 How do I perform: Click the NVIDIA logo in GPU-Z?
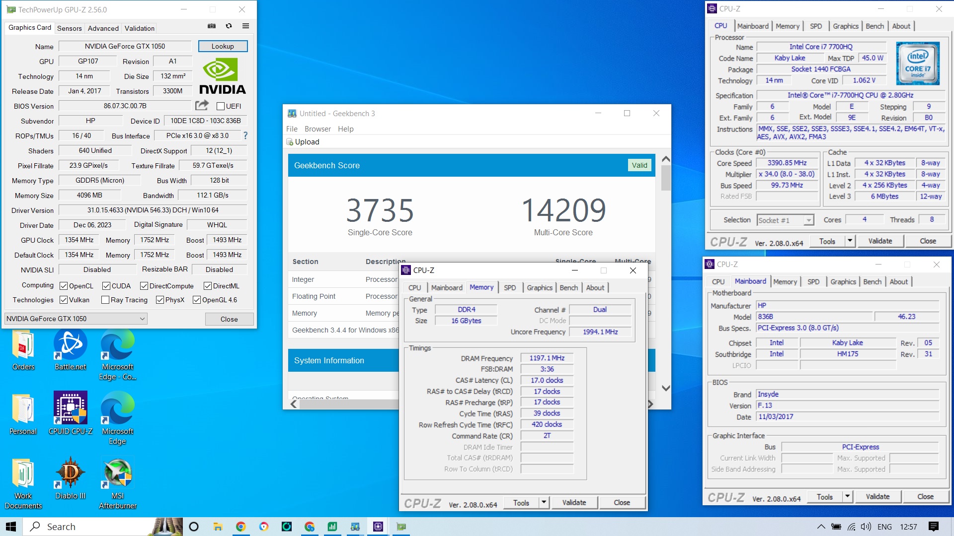[222, 76]
